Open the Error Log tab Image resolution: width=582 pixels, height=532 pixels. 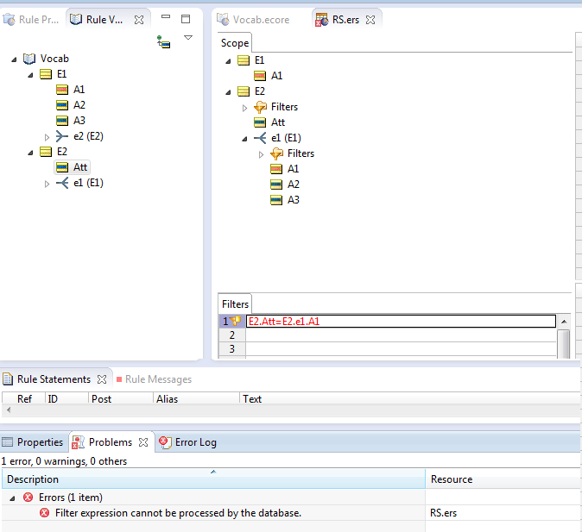pos(188,442)
